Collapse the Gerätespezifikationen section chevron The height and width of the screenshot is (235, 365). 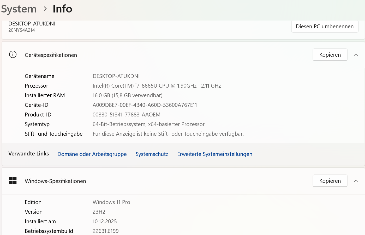click(356, 55)
